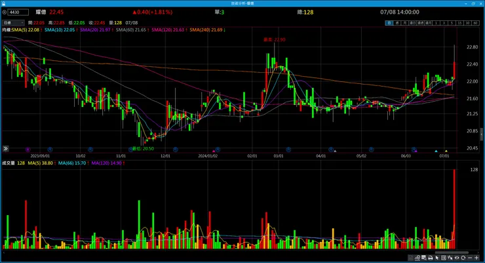Screen dimensions: 485x263
Task: Click the SMA(5) 22.08 moving average label
Action: pyautogui.click(x=27, y=30)
